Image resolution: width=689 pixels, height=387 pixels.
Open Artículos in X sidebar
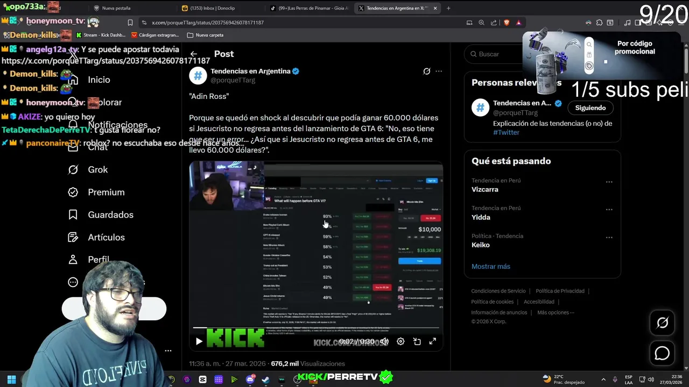pyautogui.click(x=106, y=237)
